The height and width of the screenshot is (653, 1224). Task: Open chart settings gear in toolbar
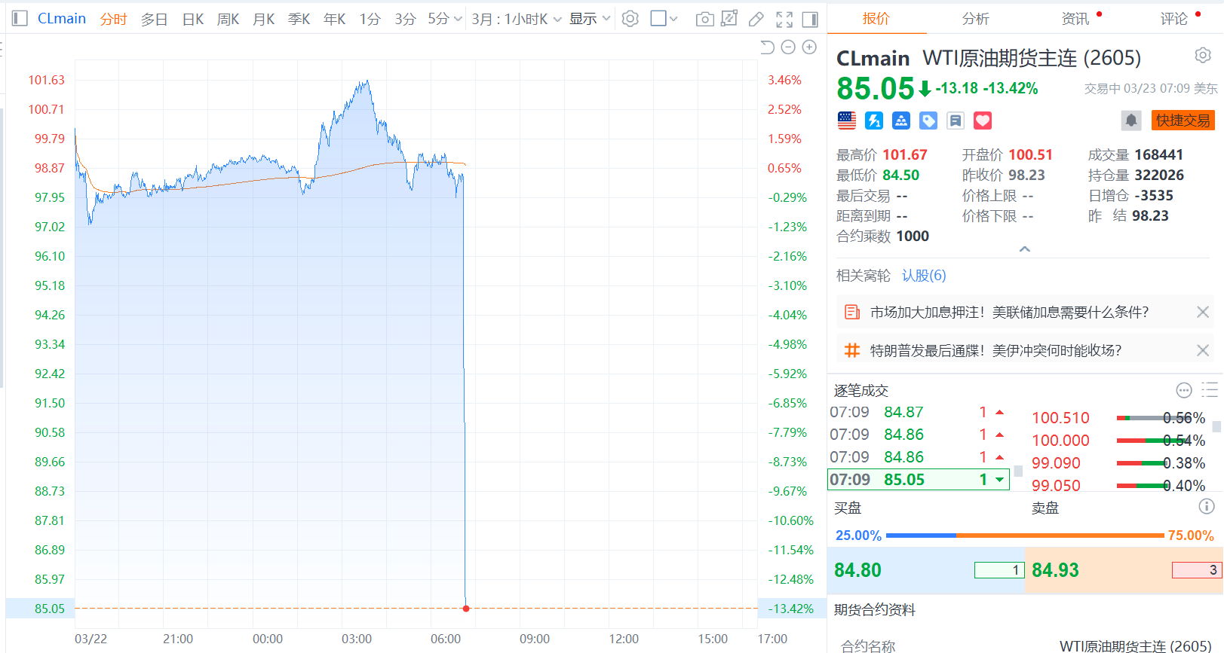(630, 19)
